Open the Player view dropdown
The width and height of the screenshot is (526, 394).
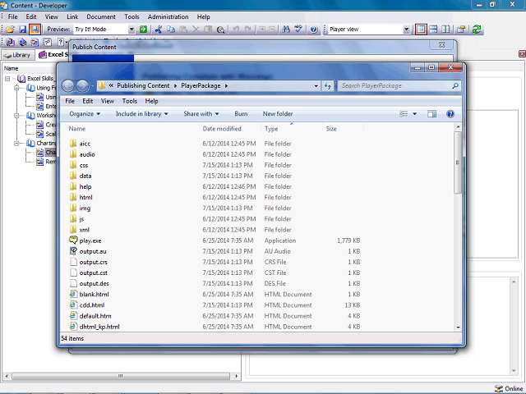pyautogui.click(x=406, y=30)
